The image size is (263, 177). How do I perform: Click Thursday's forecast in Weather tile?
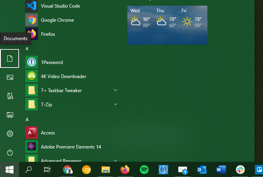pos(166,18)
